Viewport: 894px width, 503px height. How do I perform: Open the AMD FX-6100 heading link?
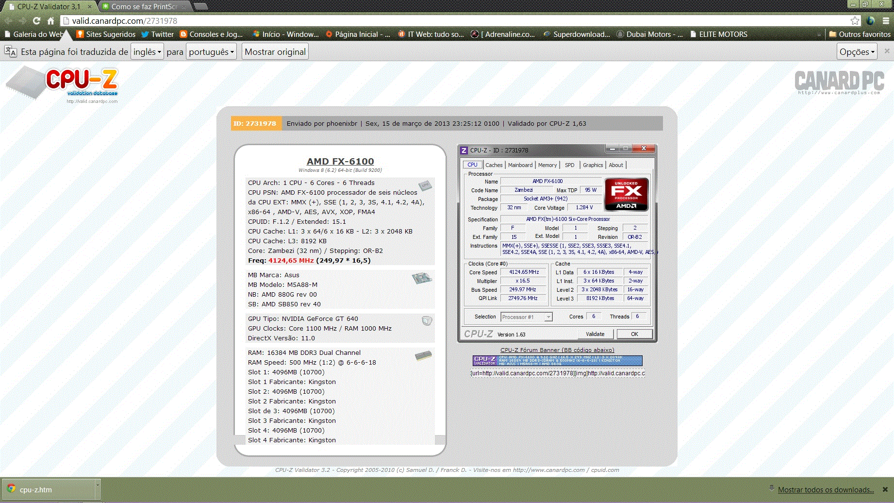point(340,161)
